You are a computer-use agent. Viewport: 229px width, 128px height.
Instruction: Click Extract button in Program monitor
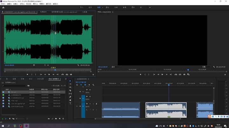click(180, 74)
